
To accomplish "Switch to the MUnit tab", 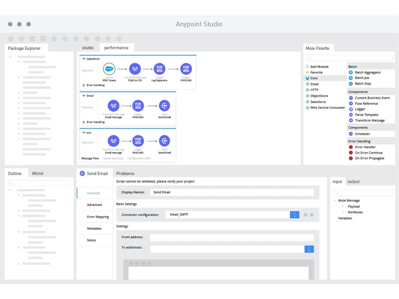I will click(x=38, y=173).
